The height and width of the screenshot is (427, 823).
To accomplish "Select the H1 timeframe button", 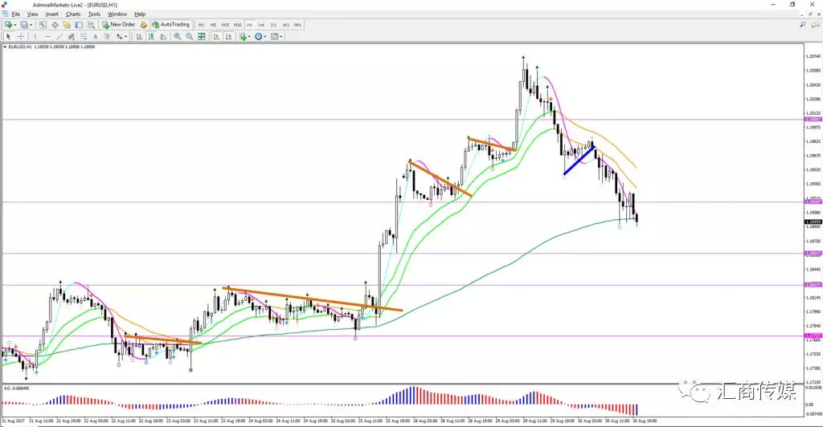I will (x=249, y=25).
